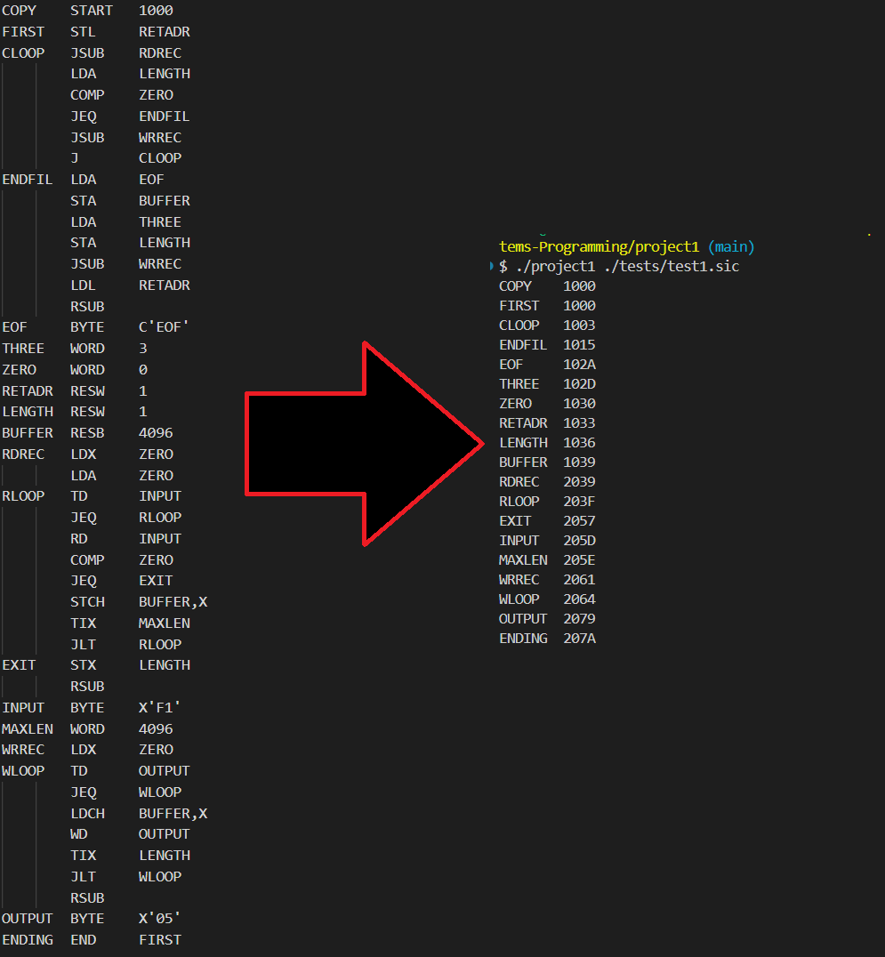
Task: Select the LDCH instruction mnemonic
Action: [x=87, y=814]
